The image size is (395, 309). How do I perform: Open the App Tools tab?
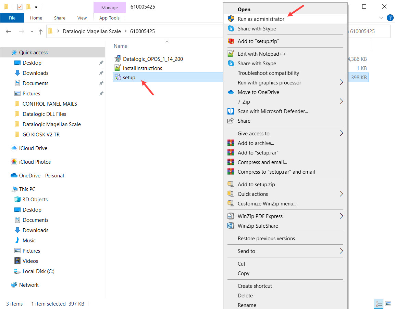coord(109,18)
